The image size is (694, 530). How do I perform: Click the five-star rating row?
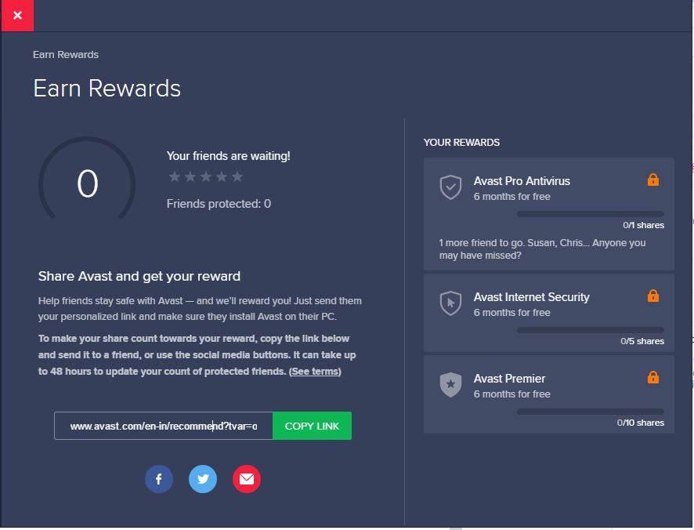point(206,177)
